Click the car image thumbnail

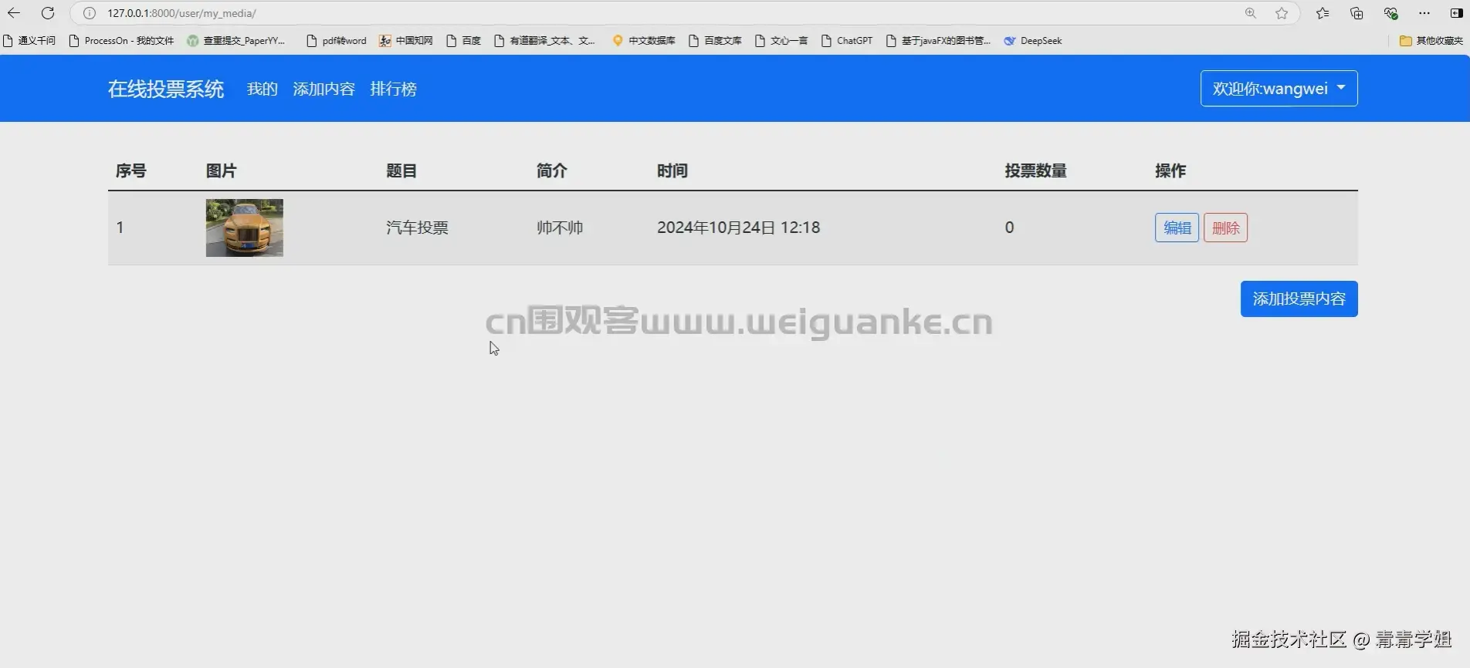coord(245,228)
